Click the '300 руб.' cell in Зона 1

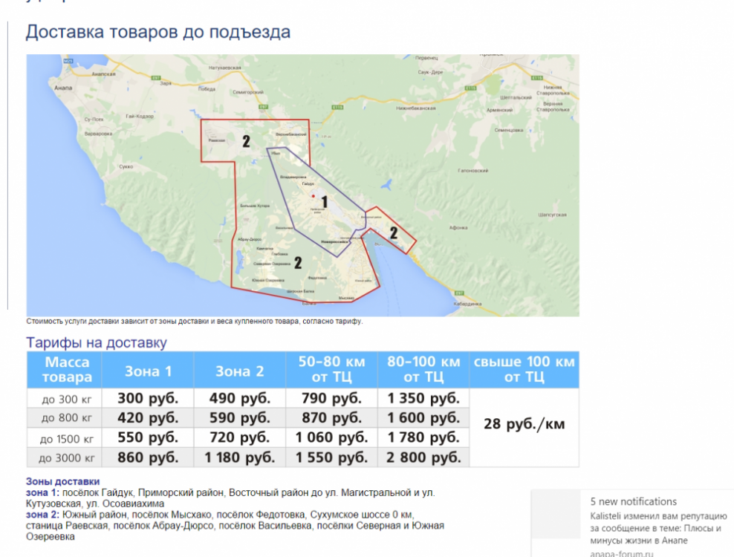(147, 398)
